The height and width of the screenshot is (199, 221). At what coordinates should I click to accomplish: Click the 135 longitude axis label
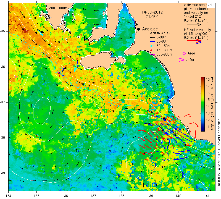click(37, 196)
